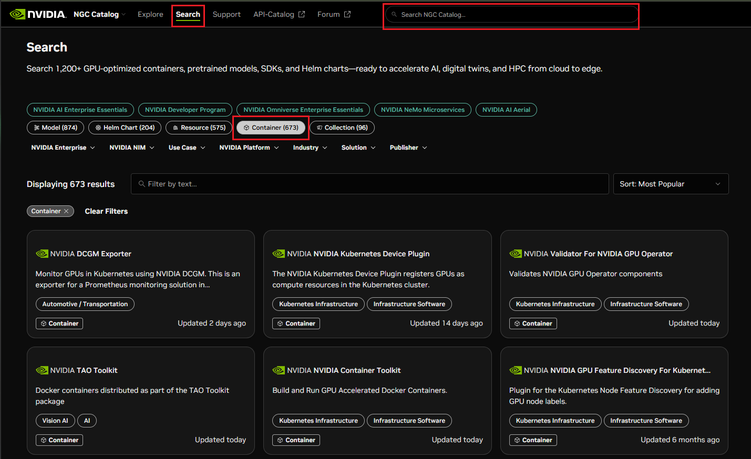This screenshot has width=751, height=459.
Task: Remove Container filter chip via X icon
Action: pyautogui.click(x=66, y=211)
